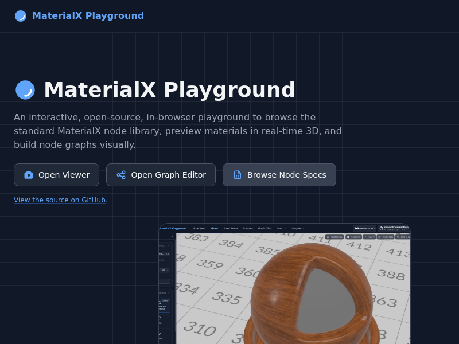Follow the View the source on GitHub link
This screenshot has width=459, height=344.
60,200
